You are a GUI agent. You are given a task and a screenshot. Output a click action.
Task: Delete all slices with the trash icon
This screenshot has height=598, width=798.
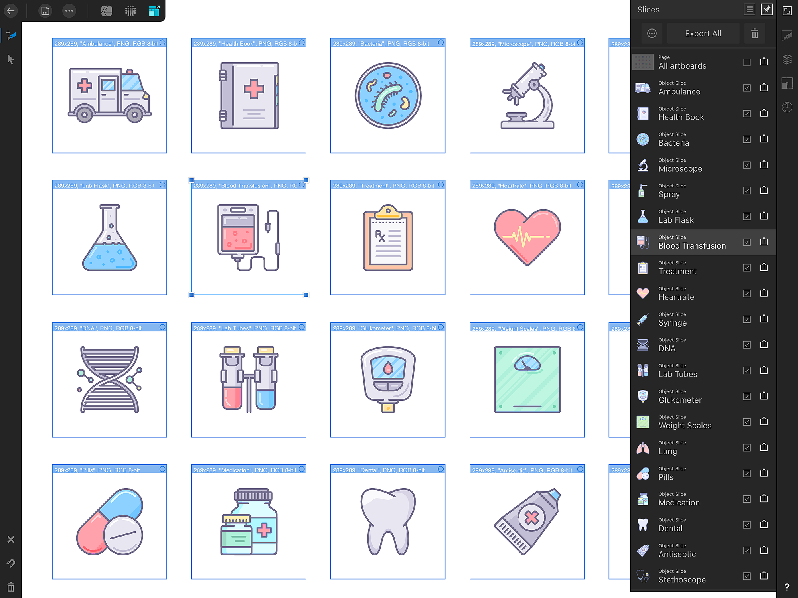point(754,34)
